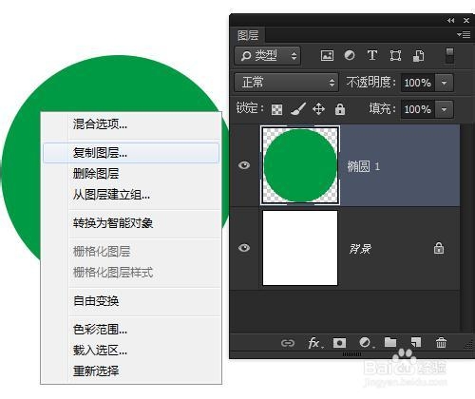Open the 正常 blend mode dropdown
Screen dimensions: 475x399
(x=286, y=83)
